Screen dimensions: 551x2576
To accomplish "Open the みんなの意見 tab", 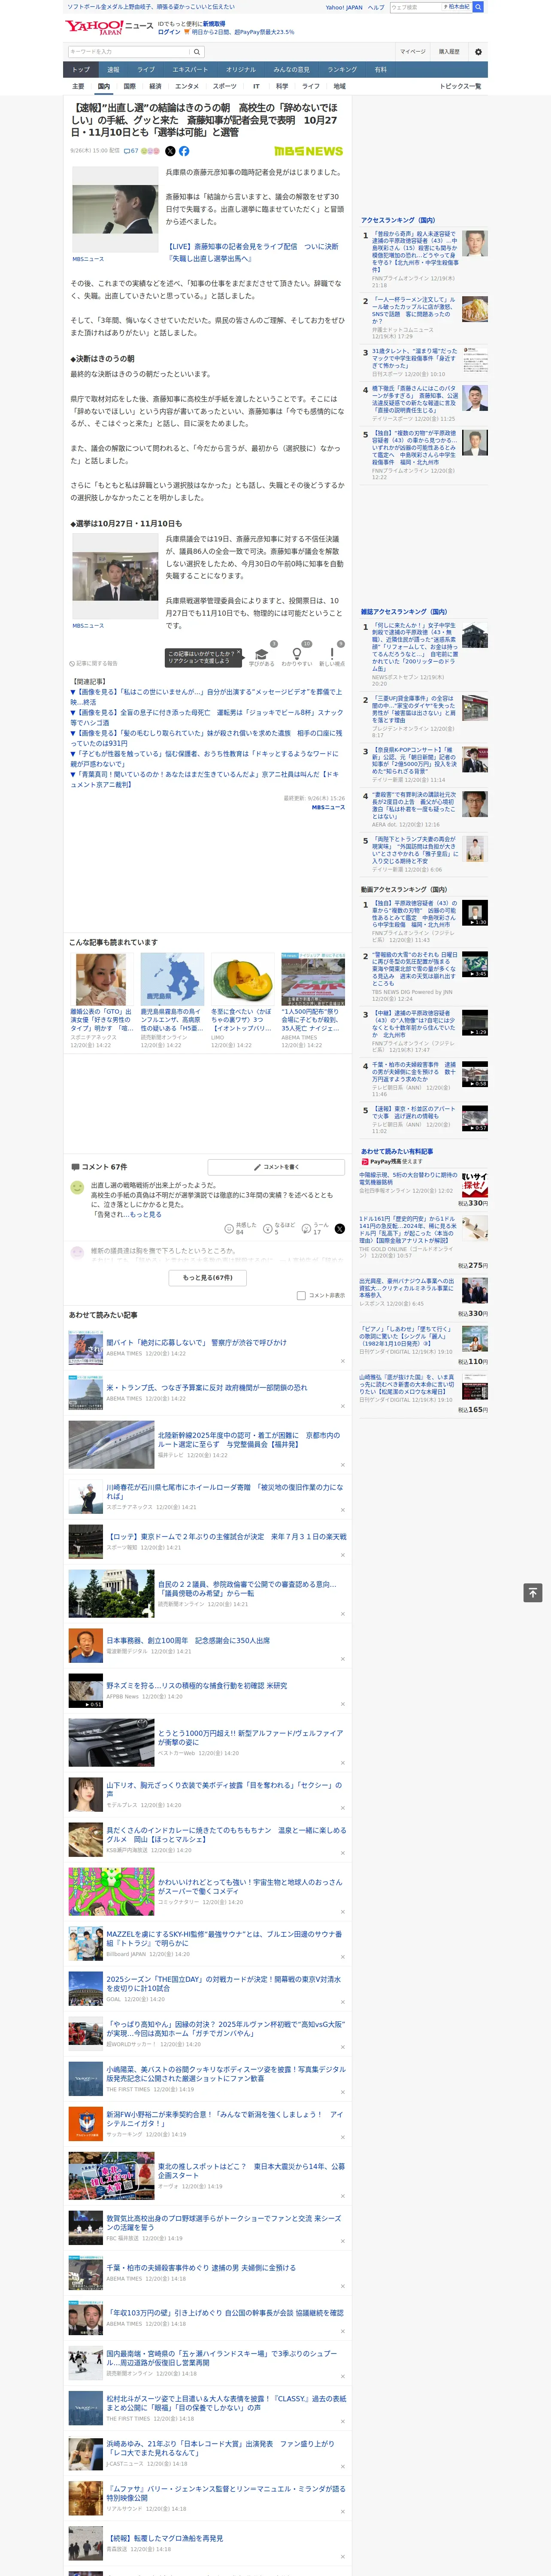I will click(x=291, y=70).
